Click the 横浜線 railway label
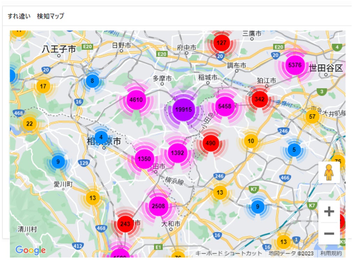 [174, 180]
